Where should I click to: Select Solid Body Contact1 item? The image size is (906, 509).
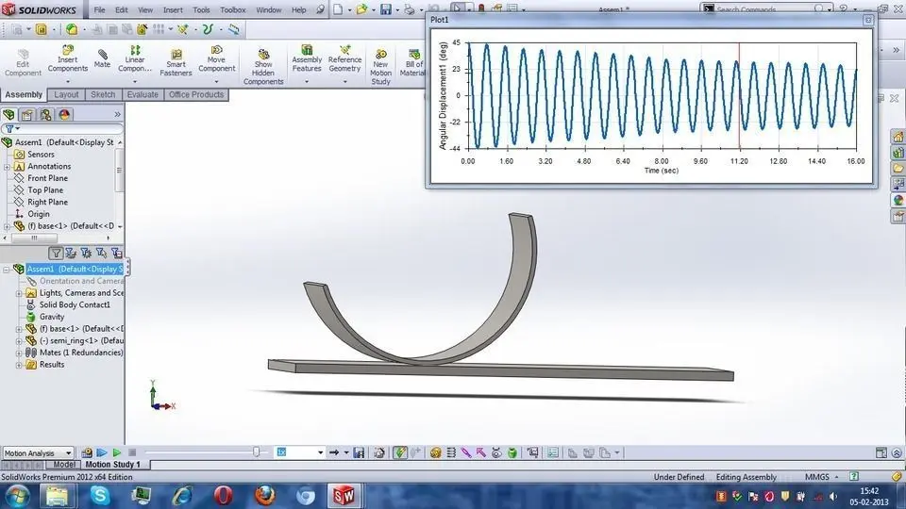click(x=74, y=304)
